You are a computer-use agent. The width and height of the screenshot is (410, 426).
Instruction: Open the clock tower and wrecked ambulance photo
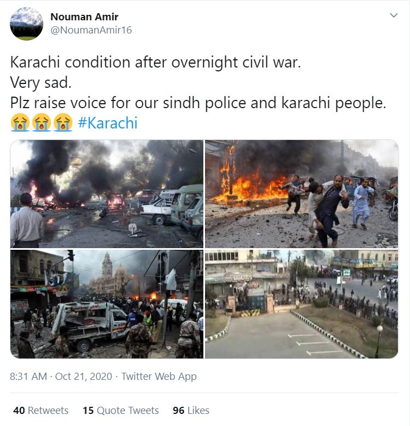(x=107, y=304)
